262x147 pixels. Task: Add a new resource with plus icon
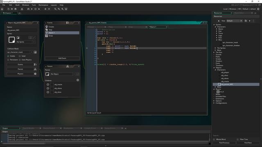pyautogui.click(x=250, y=21)
